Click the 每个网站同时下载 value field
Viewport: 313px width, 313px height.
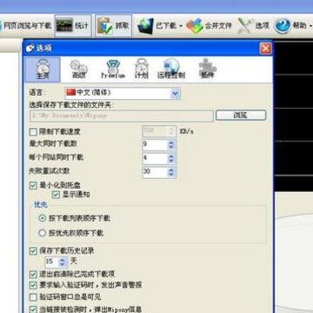155,158
